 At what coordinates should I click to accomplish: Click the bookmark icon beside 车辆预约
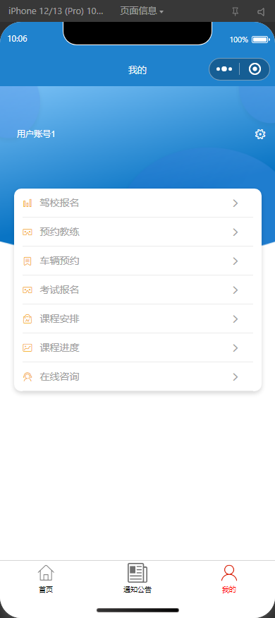[x=27, y=261]
